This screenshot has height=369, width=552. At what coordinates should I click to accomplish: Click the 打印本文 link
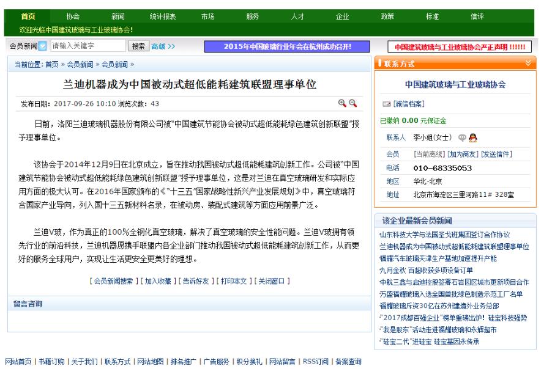coord(234,281)
